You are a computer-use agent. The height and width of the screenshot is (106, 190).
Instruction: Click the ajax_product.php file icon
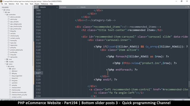(x=9, y=29)
